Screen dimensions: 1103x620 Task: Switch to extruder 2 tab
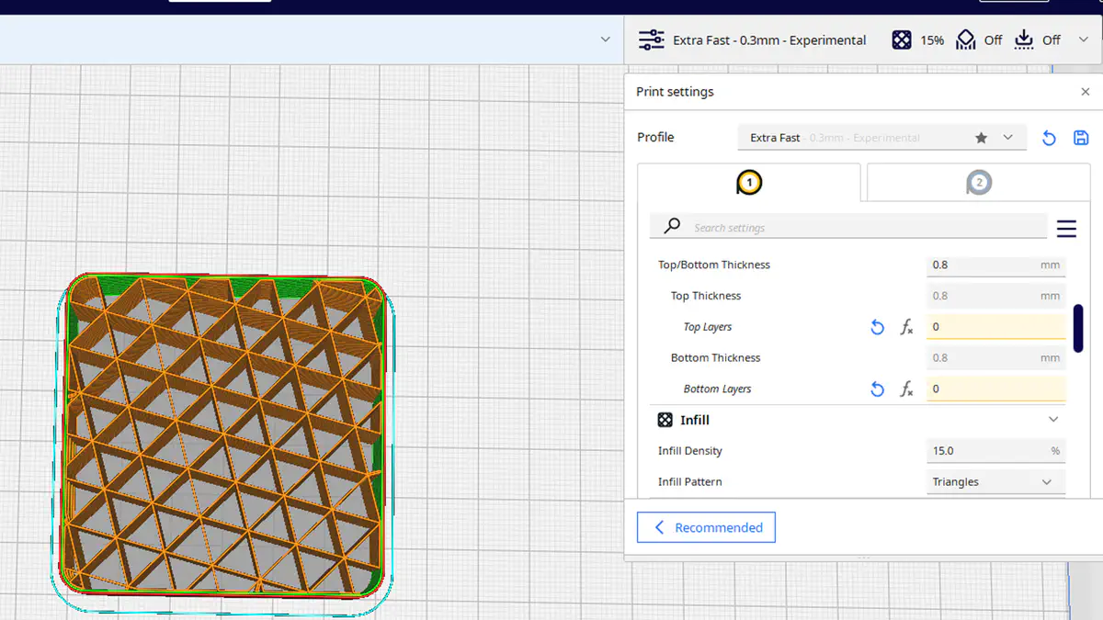(x=979, y=183)
